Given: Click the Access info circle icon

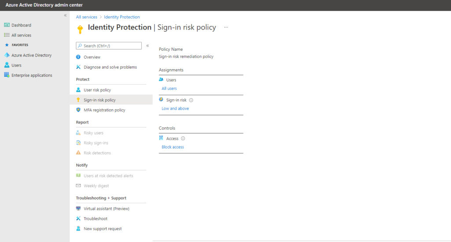Looking at the screenshot, I should tap(183, 138).
